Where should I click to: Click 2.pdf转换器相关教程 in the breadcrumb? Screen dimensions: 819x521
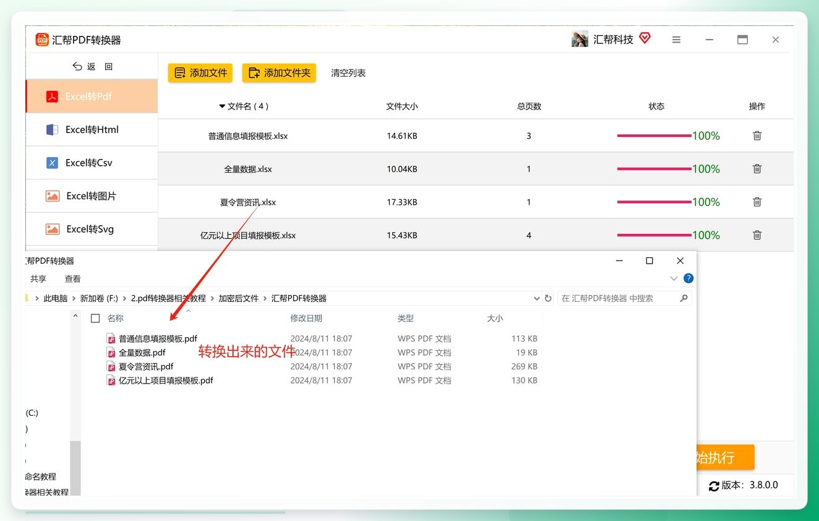(x=168, y=298)
